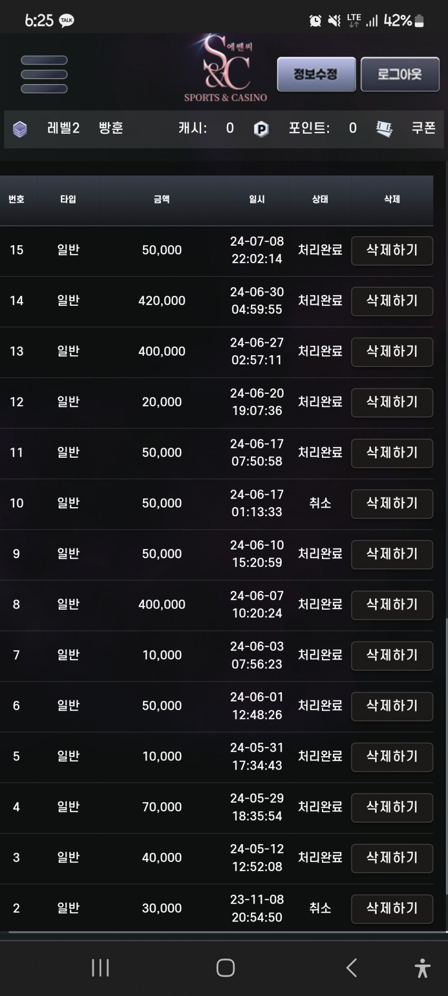Image resolution: width=448 pixels, height=996 pixels.
Task: Tap the S&C Sports & Casino logo
Action: [x=225, y=68]
